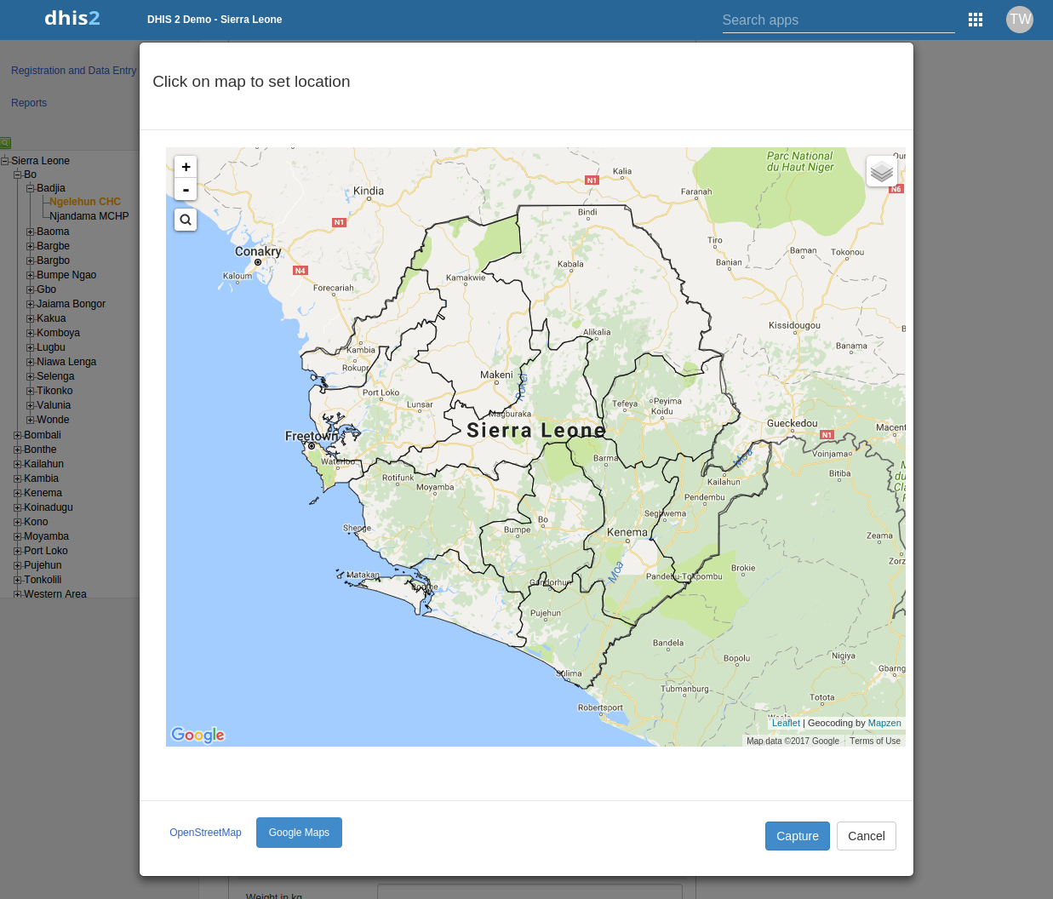
Task: Expand the Bombali district node
Action: pos(15,434)
